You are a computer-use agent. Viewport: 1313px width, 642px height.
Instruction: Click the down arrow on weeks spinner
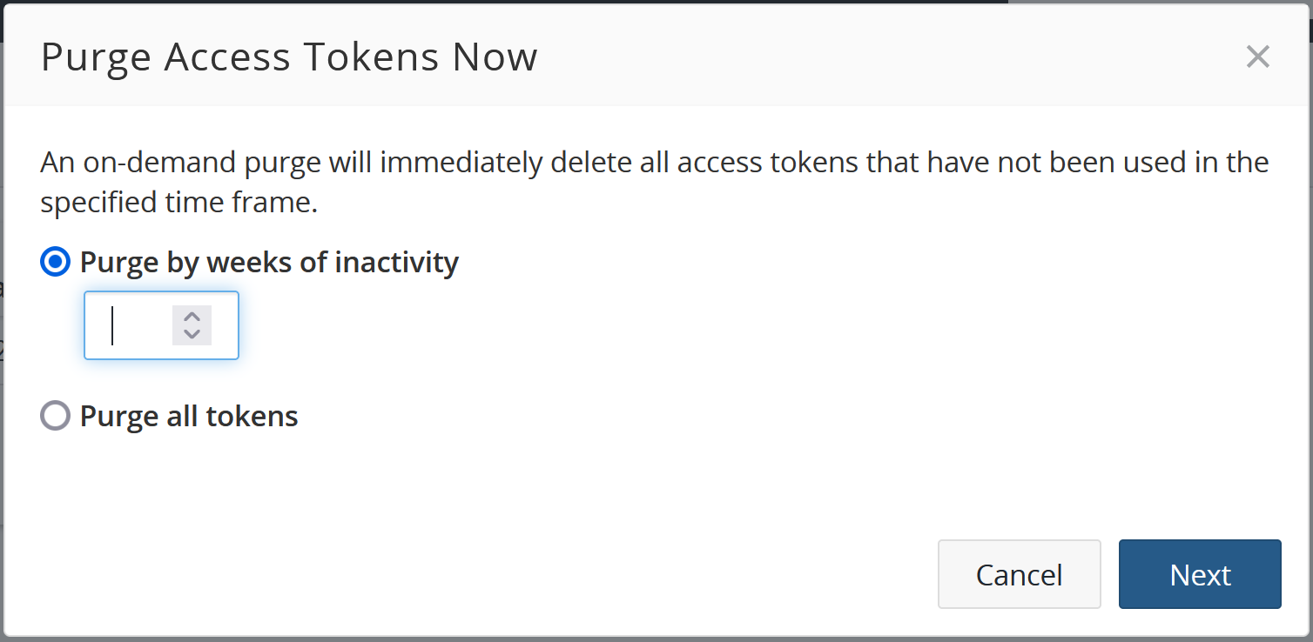coord(192,334)
